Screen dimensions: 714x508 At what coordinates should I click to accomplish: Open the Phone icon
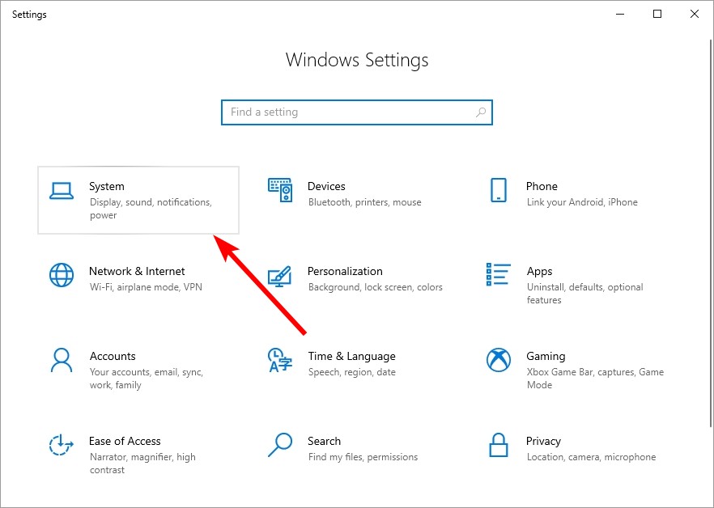click(x=498, y=190)
